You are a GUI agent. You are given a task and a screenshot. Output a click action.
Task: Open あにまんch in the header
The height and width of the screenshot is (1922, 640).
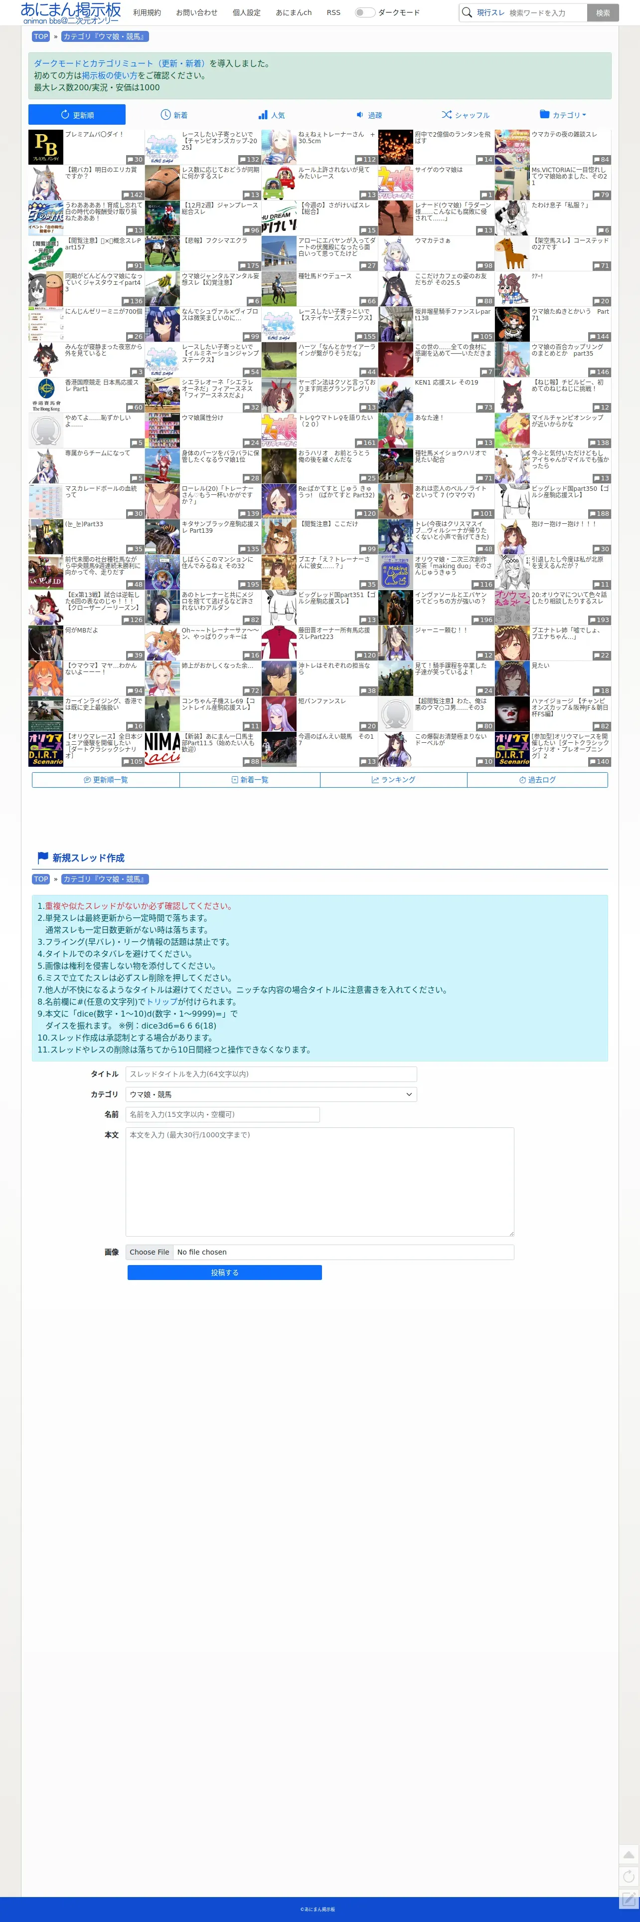294,12
